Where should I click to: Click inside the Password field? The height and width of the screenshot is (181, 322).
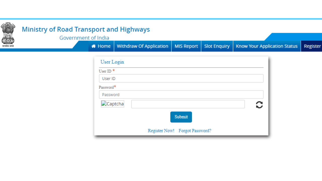(x=181, y=95)
